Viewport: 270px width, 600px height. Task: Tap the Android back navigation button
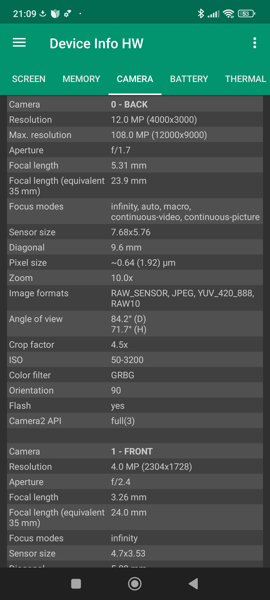point(193,584)
